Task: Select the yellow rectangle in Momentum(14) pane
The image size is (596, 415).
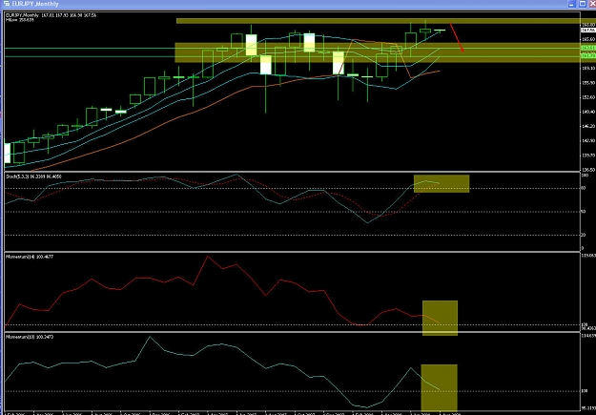Action: 440,318
